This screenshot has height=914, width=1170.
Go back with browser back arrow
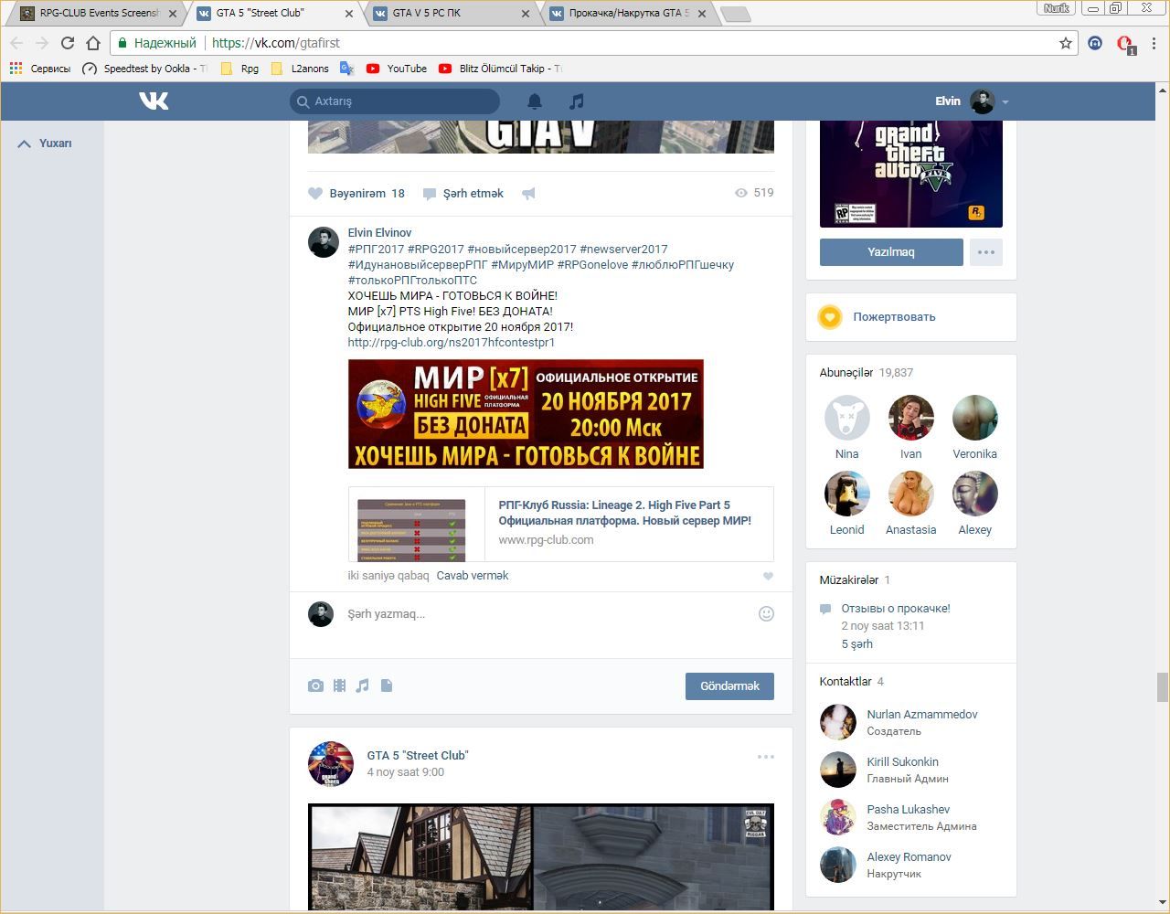coord(16,43)
